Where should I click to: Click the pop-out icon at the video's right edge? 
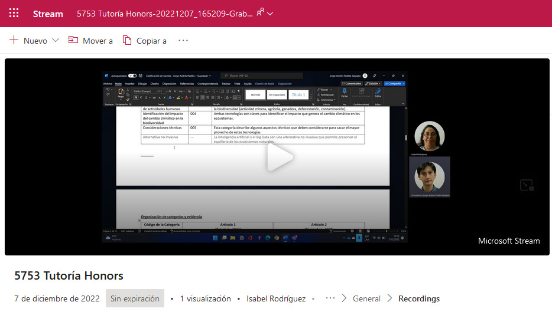click(527, 185)
